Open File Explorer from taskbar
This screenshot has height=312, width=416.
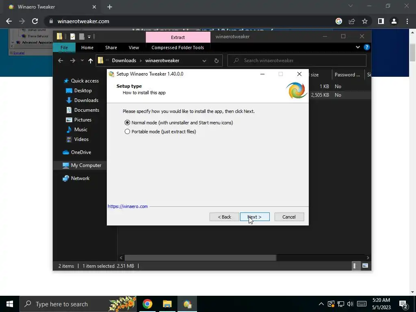(x=167, y=304)
